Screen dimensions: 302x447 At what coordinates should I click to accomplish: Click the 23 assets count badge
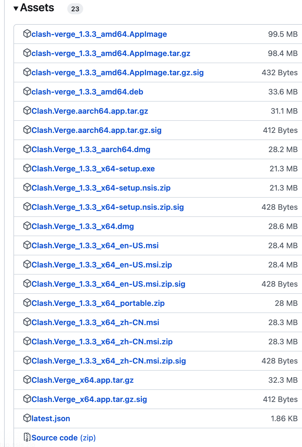point(75,9)
